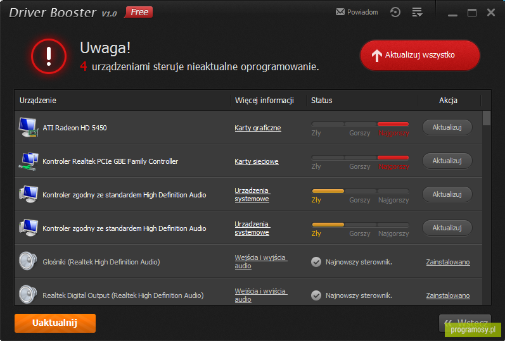Click Zainstalowano link in Realtek Digital Output row
Image resolution: width=505 pixels, height=341 pixels.
coord(448,295)
